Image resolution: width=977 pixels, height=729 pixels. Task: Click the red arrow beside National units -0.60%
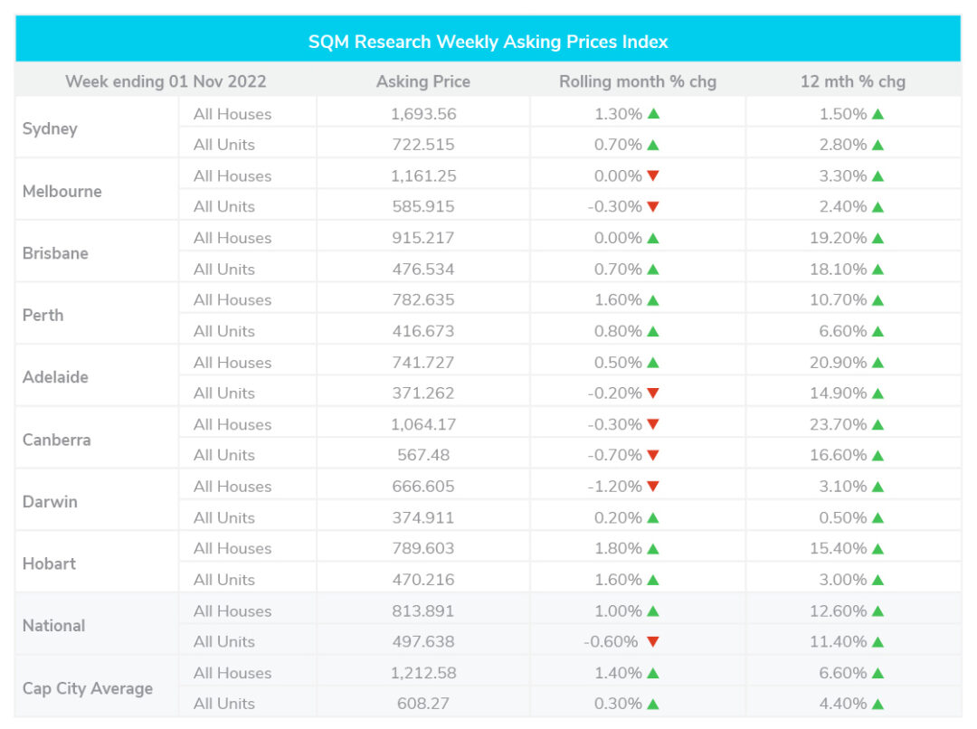click(653, 642)
